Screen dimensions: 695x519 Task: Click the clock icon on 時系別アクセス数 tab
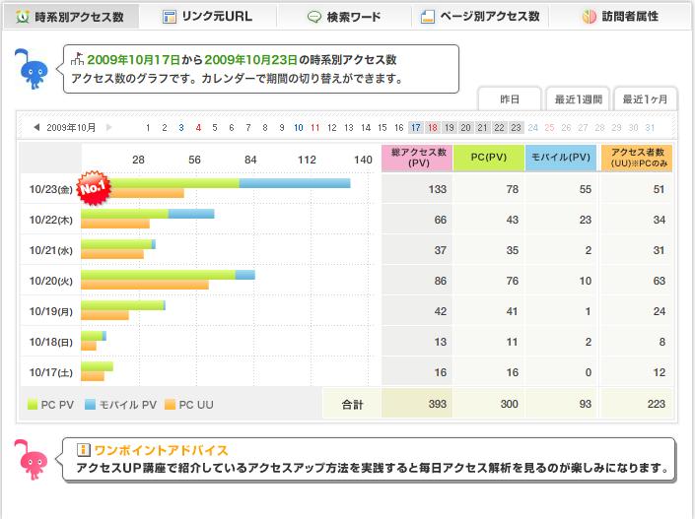click(x=22, y=17)
